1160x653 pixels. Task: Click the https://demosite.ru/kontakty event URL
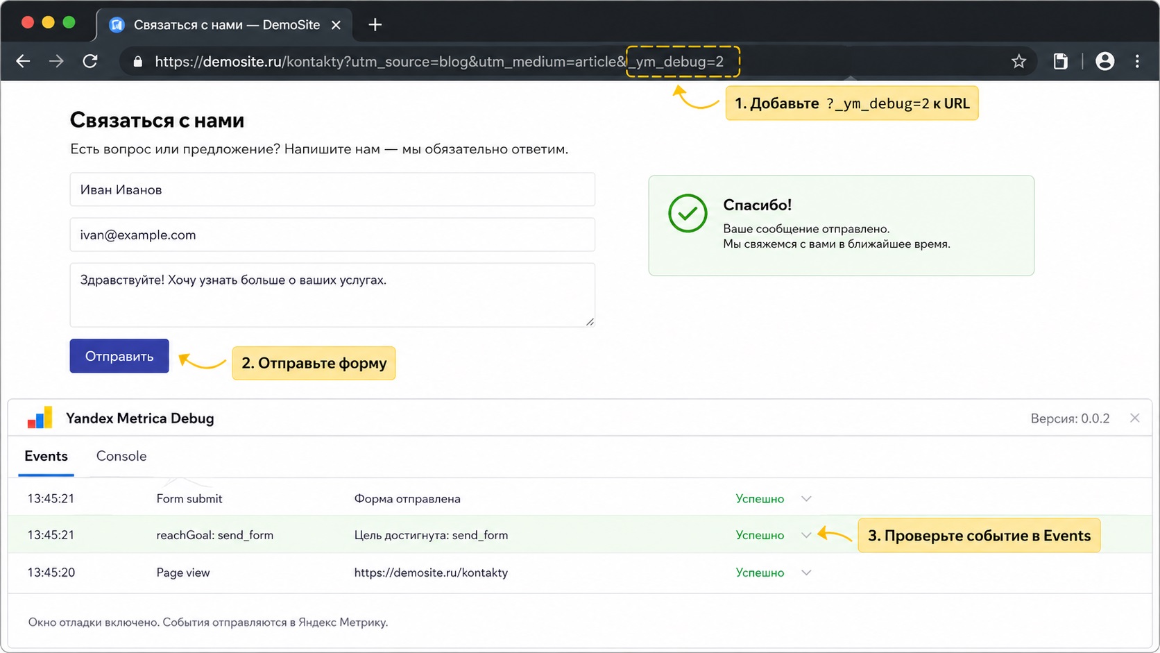tap(431, 573)
